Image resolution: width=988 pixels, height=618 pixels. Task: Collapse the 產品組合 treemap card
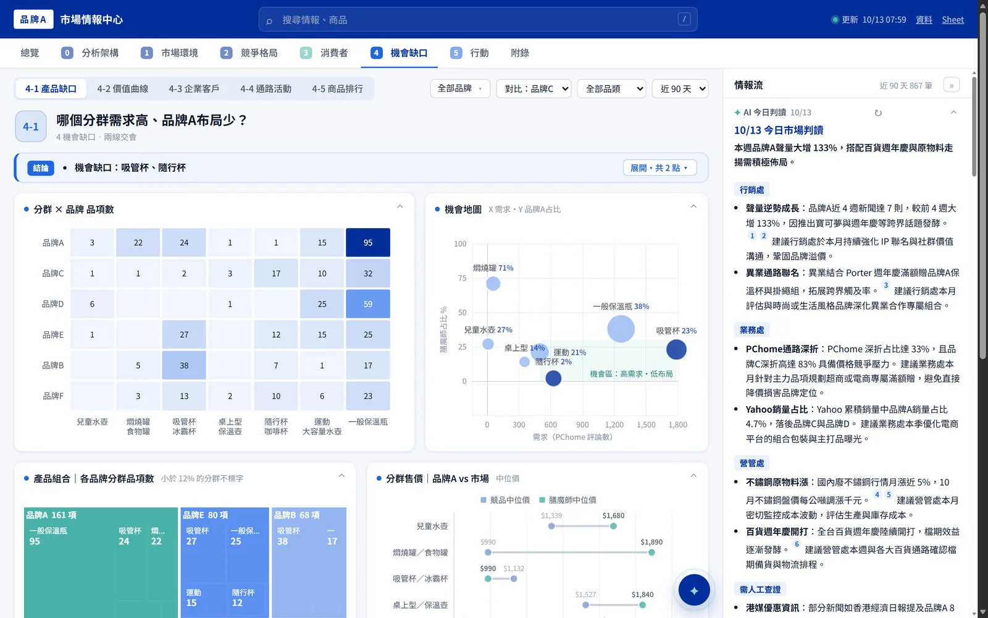tap(341, 476)
